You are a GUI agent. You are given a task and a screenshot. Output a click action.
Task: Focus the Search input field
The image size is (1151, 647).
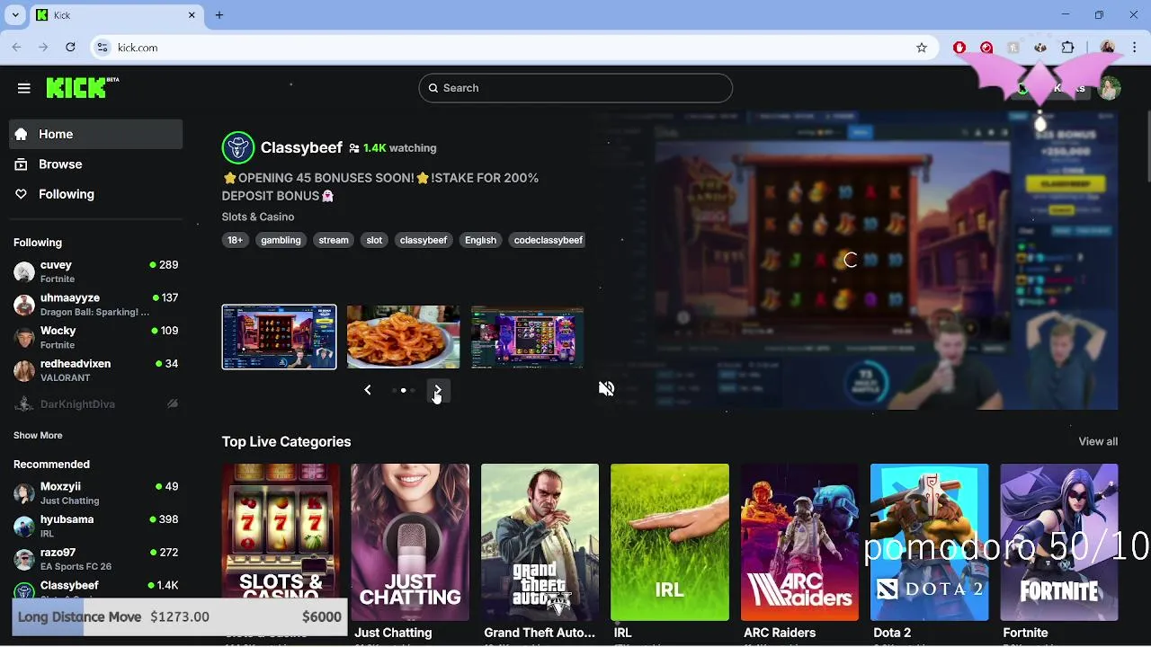tap(575, 88)
